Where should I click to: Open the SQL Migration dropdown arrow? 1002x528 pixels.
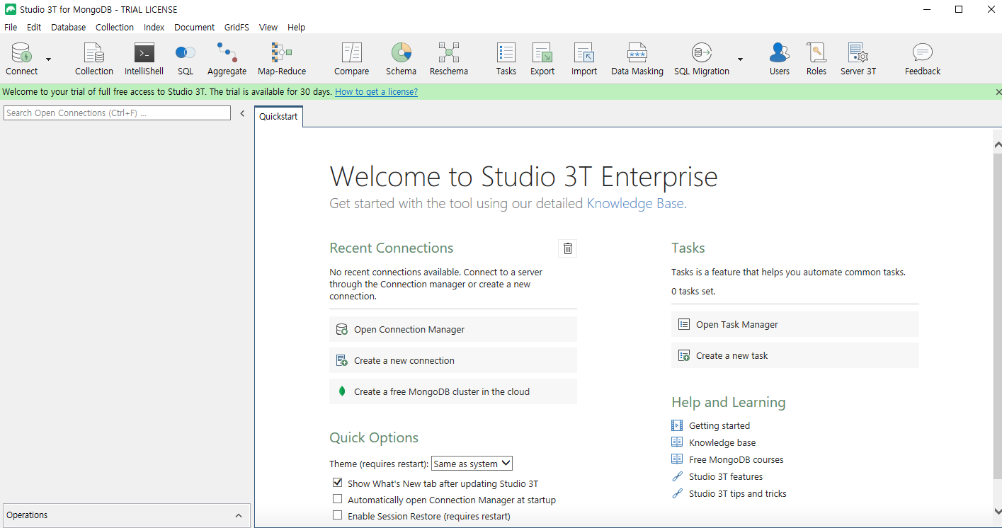point(740,59)
